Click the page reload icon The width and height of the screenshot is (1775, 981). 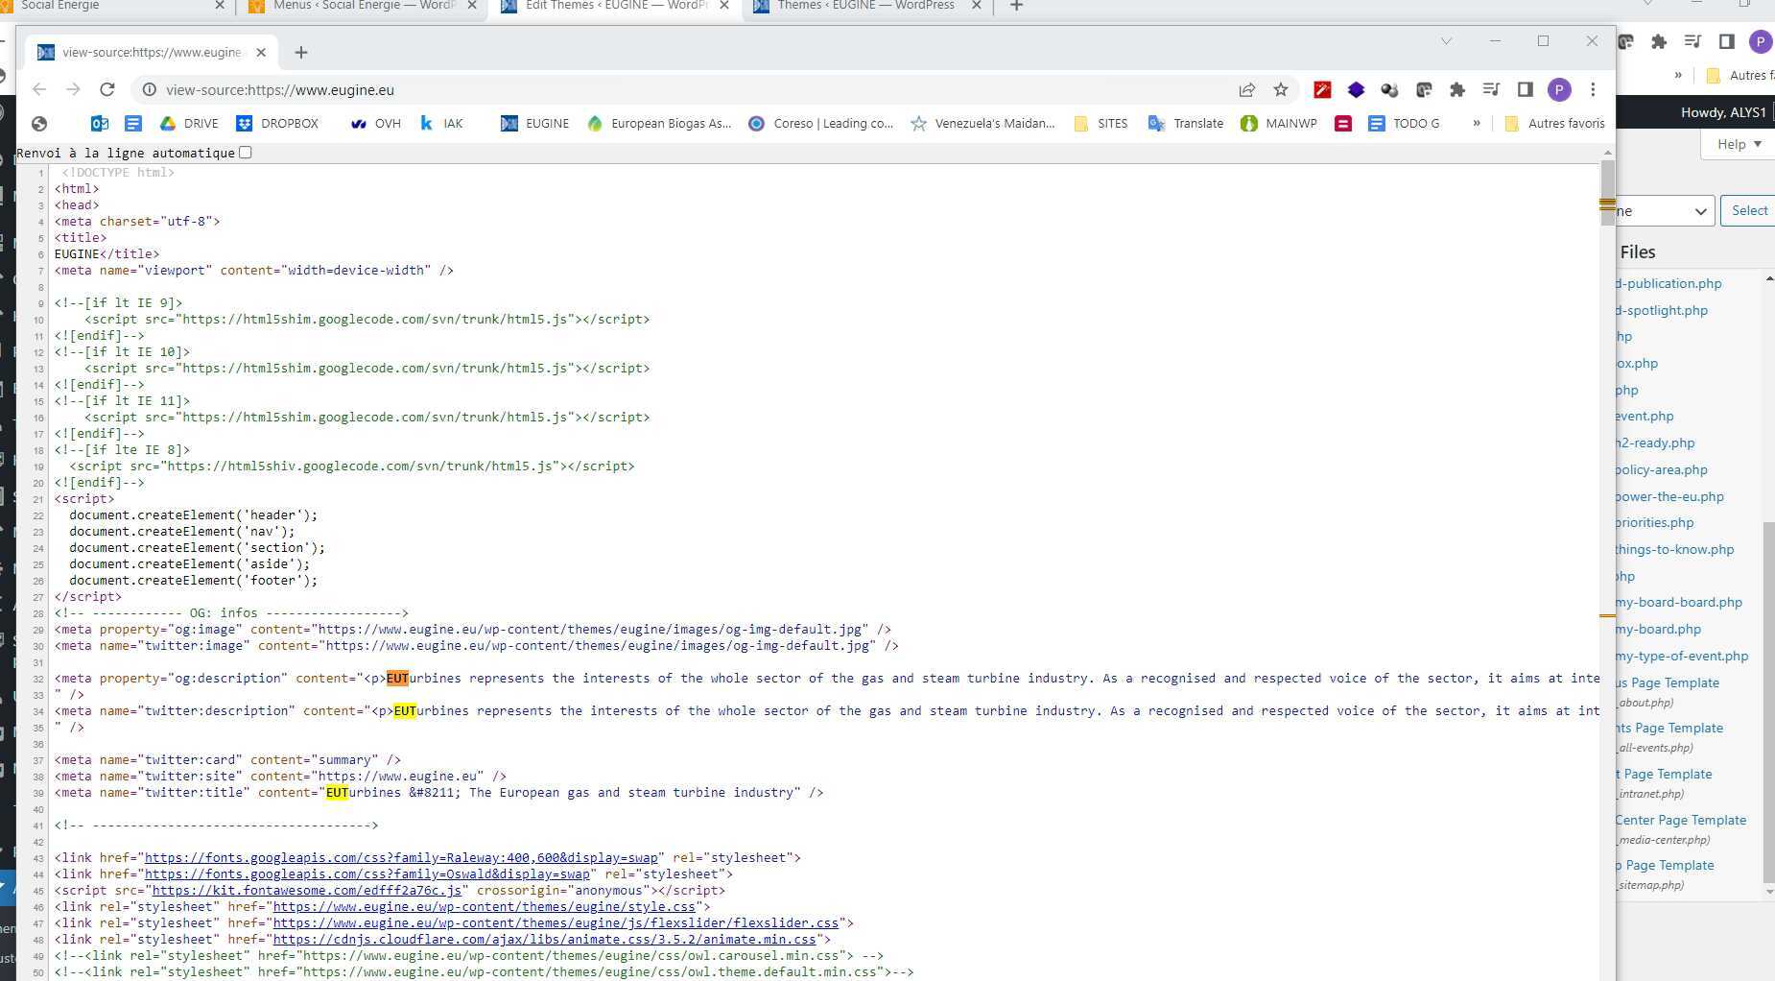click(107, 89)
